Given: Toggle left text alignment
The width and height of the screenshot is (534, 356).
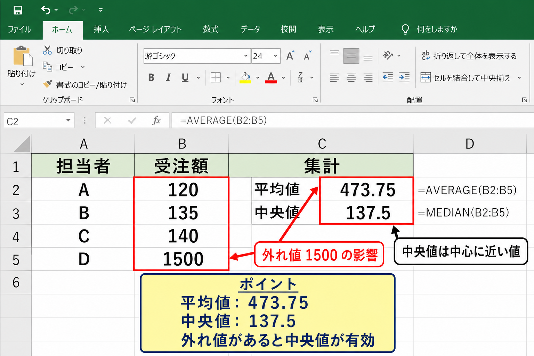Looking at the screenshot, I should [334, 78].
